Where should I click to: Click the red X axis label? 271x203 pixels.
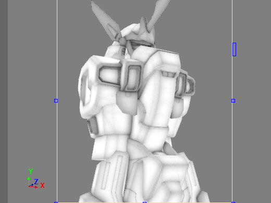pos(42,185)
